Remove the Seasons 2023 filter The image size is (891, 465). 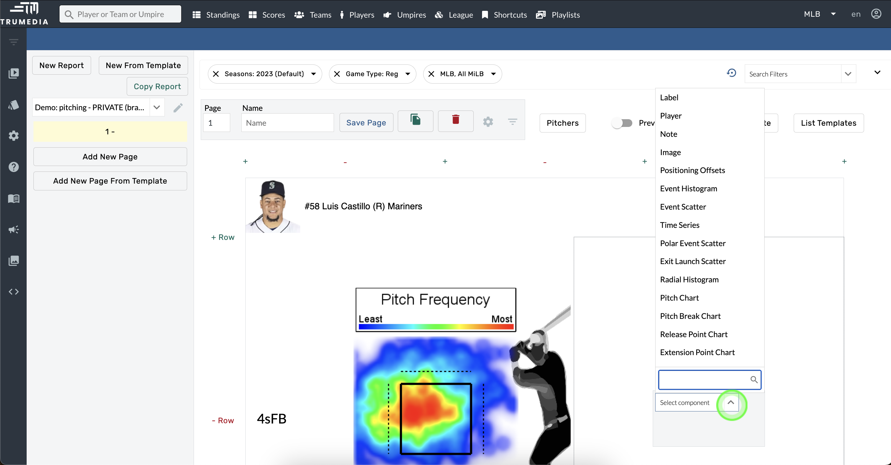coord(216,74)
